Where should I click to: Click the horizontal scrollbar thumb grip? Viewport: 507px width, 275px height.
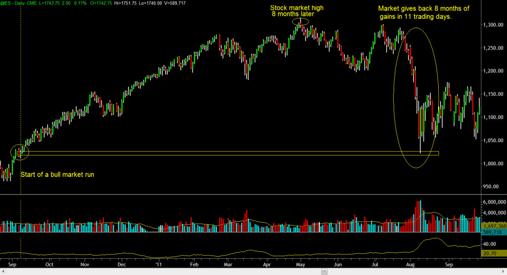[324, 272]
